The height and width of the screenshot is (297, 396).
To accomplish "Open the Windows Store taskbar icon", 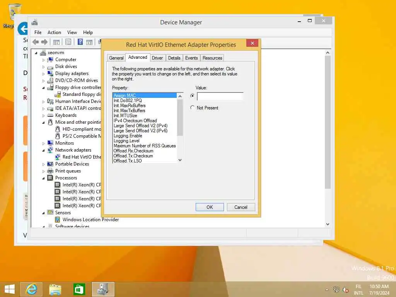I will (79, 289).
